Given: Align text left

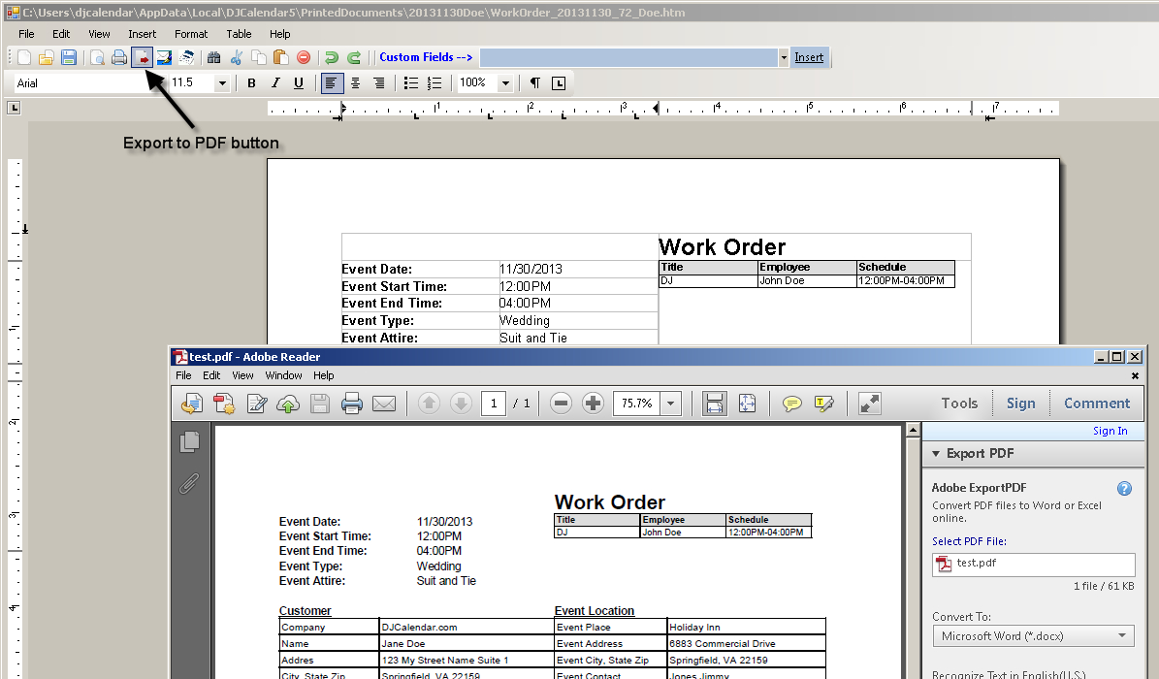Looking at the screenshot, I should pyautogui.click(x=331, y=83).
